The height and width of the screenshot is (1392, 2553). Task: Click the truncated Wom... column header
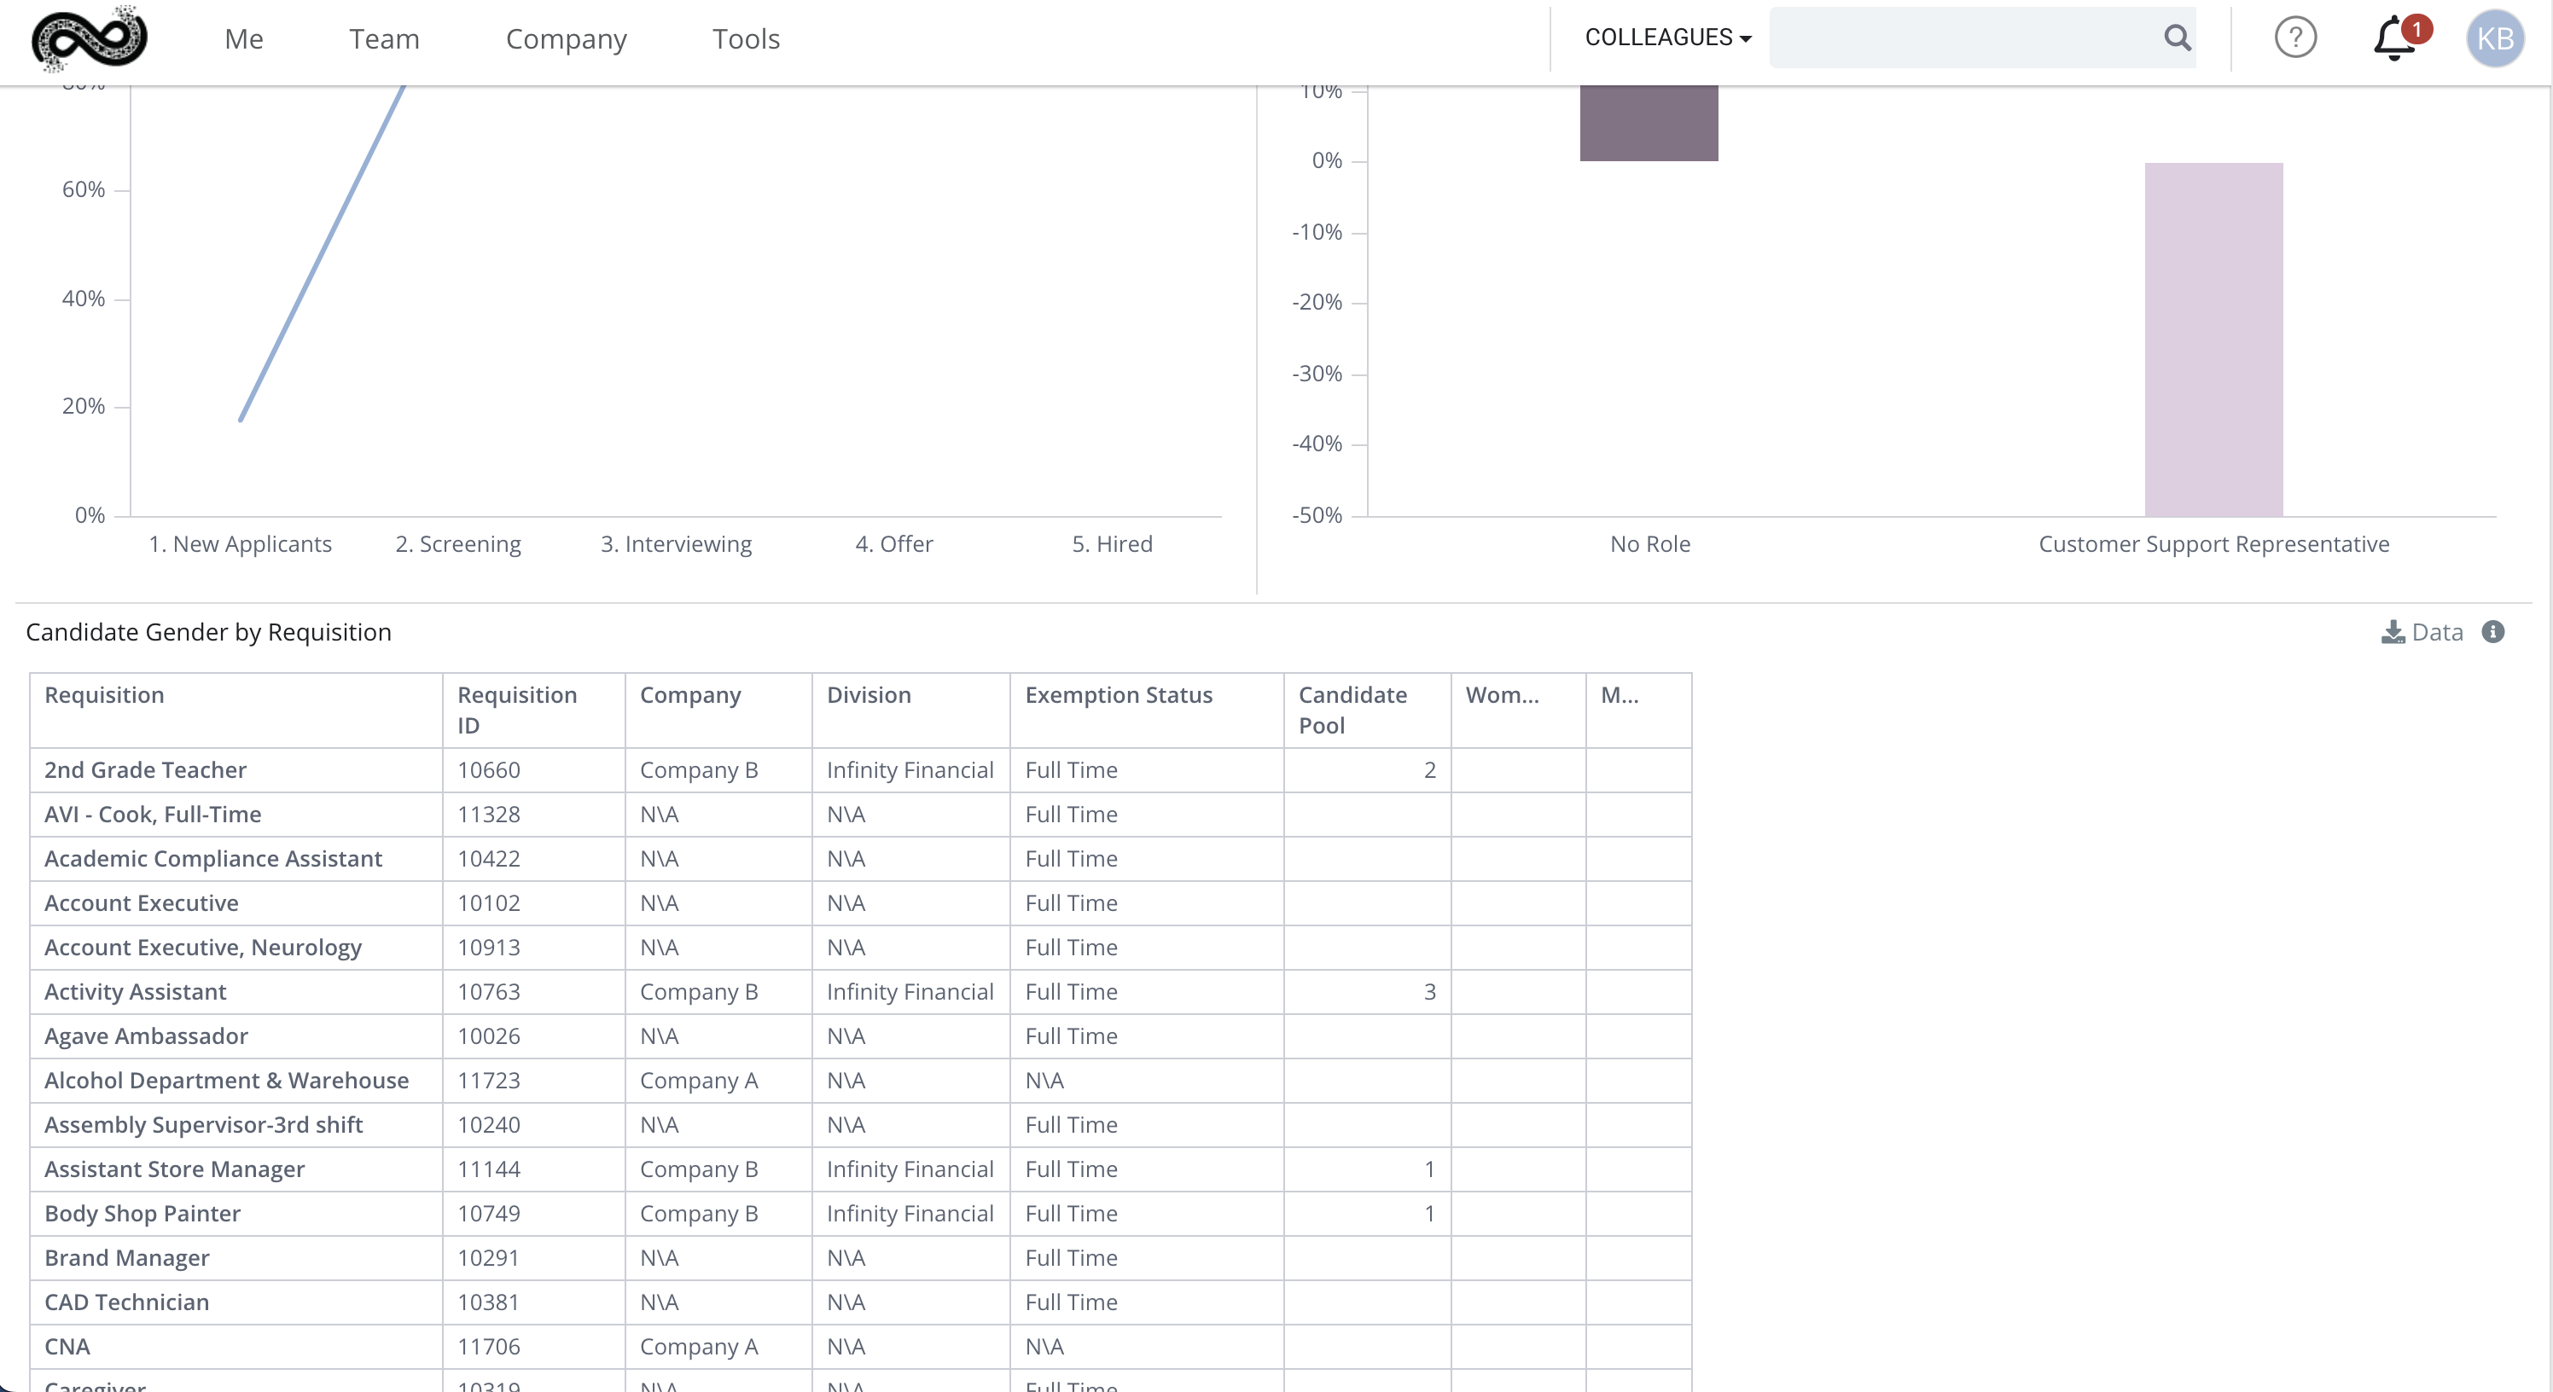(1518, 710)
